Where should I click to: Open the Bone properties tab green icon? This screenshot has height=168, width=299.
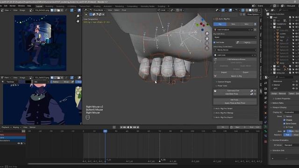[266, 131]
